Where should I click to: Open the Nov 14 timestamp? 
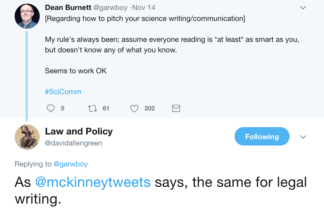144,8
